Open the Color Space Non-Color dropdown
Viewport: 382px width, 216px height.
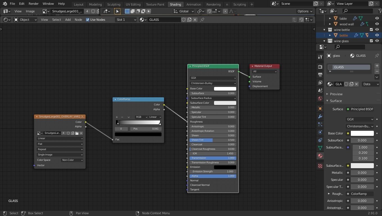point(72,160)
